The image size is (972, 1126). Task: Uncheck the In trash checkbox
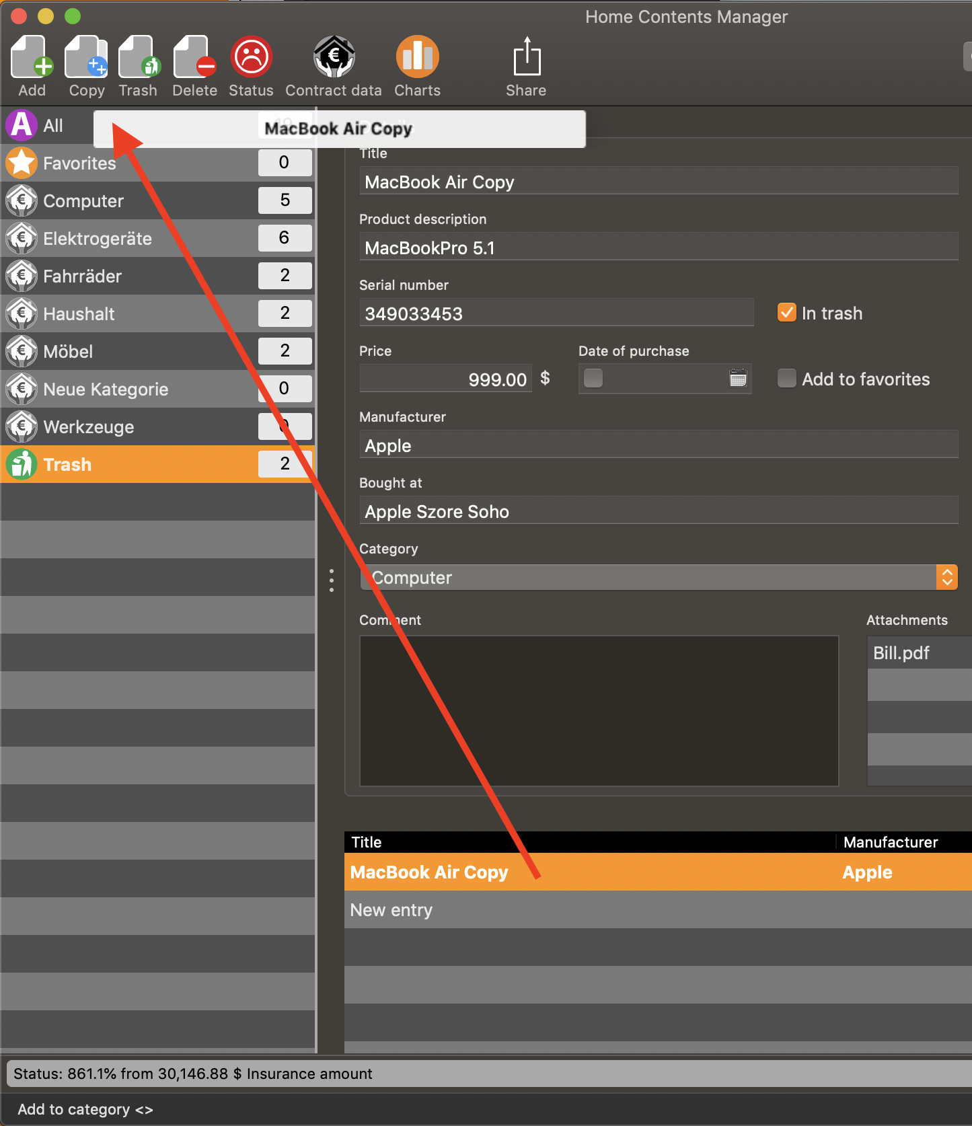(x=786, y=313)
